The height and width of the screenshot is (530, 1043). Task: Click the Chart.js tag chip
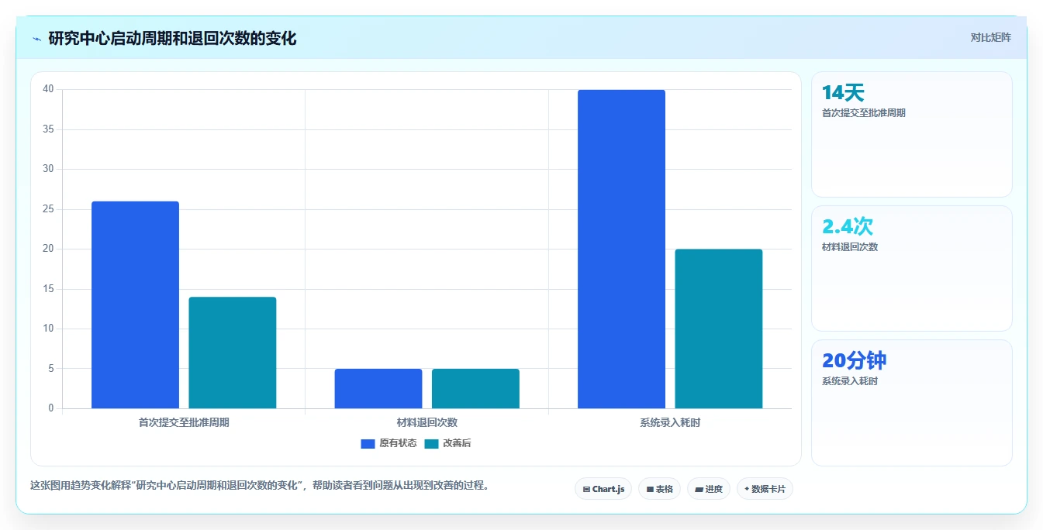(603, 489)
